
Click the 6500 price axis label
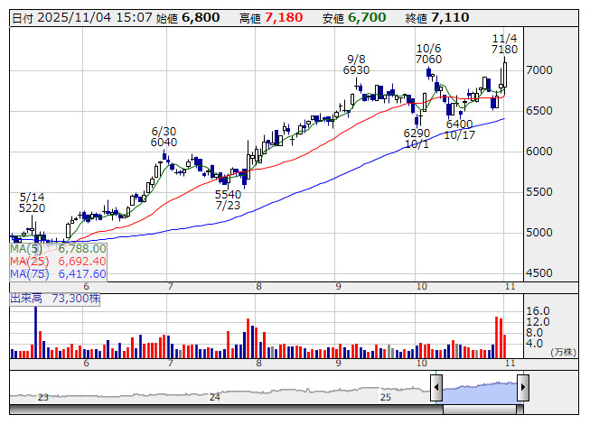(539, 111)
